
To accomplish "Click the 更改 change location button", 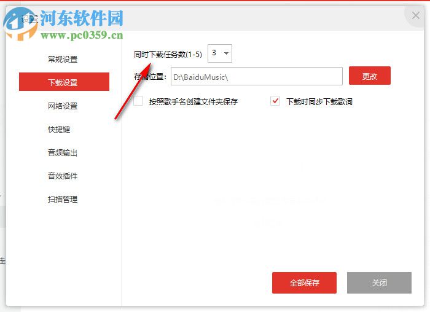I will 370,76.
